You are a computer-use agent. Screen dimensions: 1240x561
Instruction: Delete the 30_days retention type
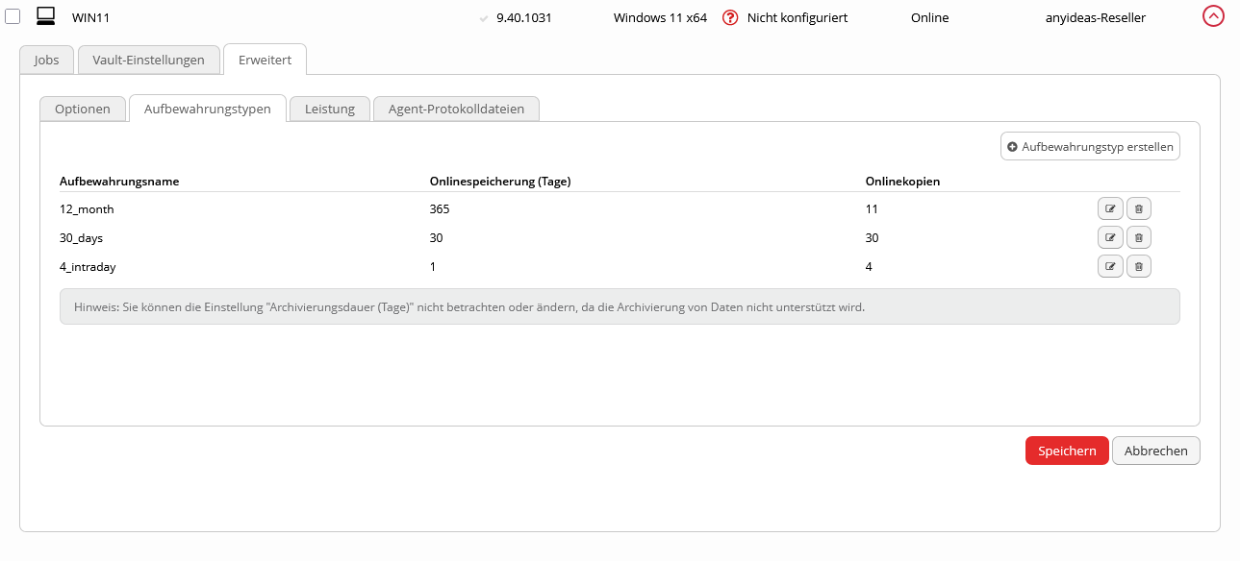pyautogui.click(x=1138, y=238)
